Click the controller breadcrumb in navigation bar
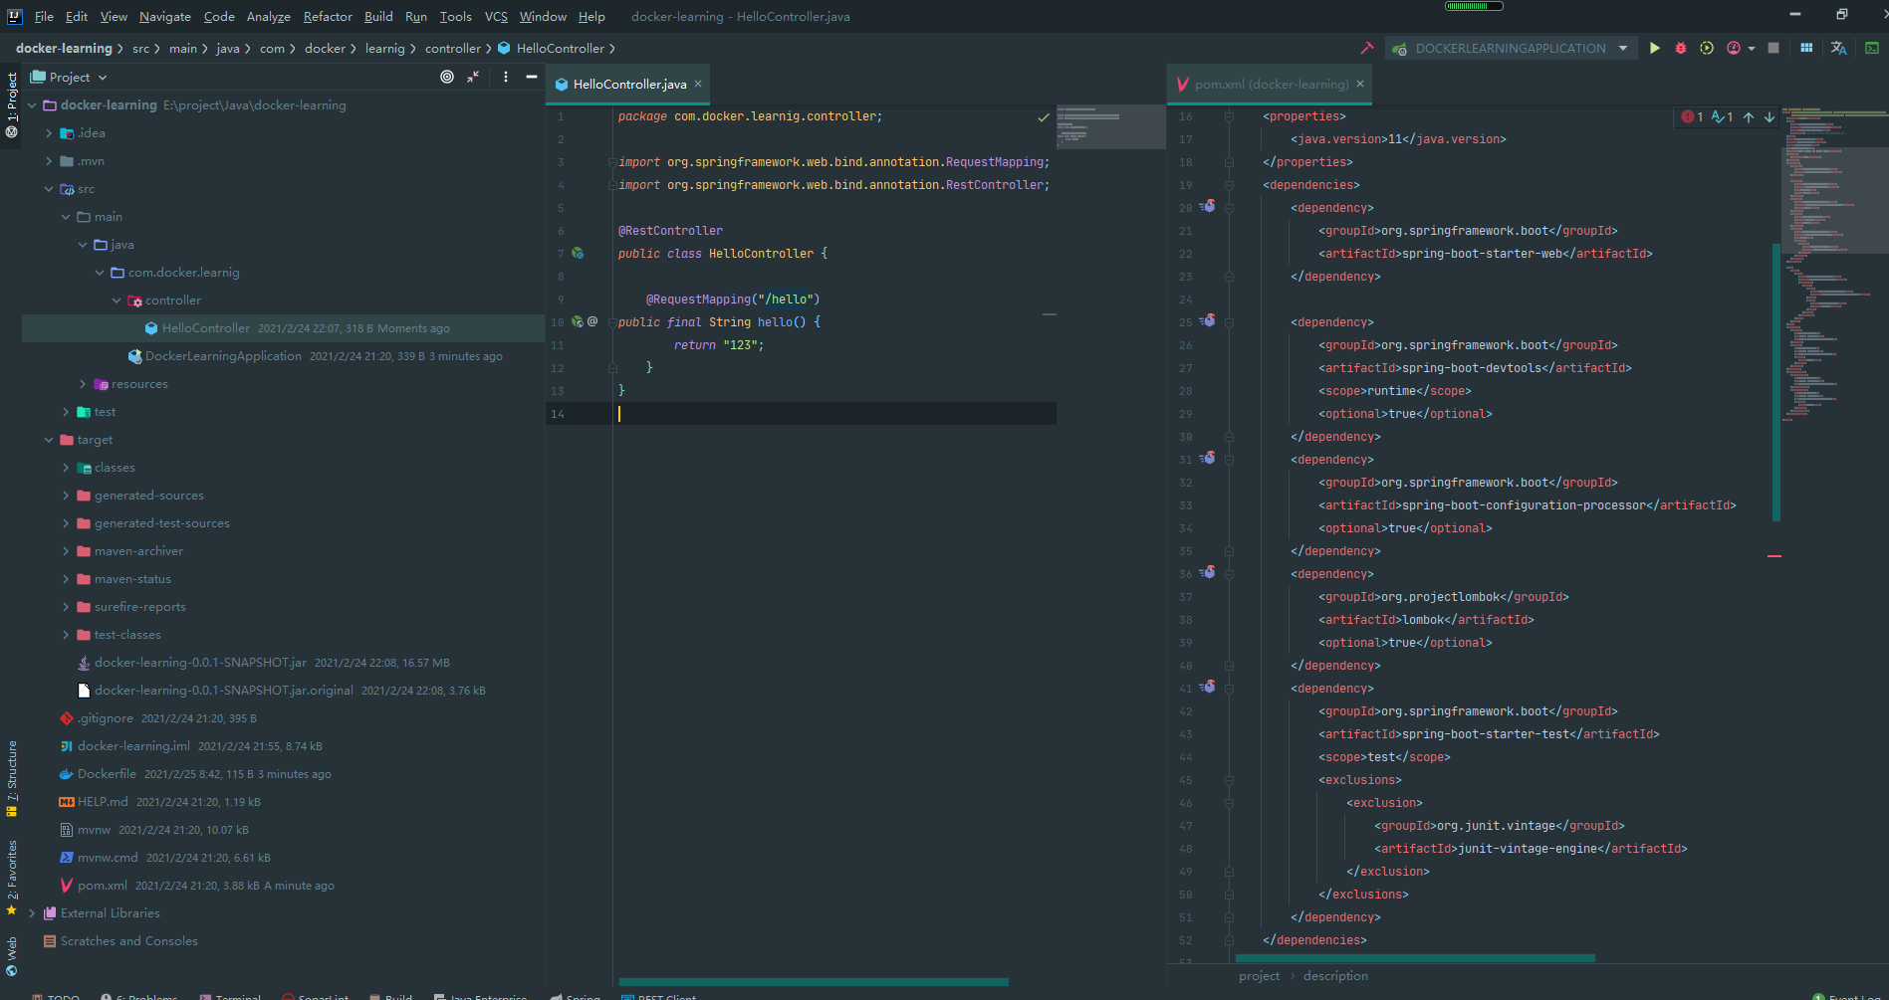This screenshot has height=1000, width=1889. pyautogui.click(x=452, y=48)
